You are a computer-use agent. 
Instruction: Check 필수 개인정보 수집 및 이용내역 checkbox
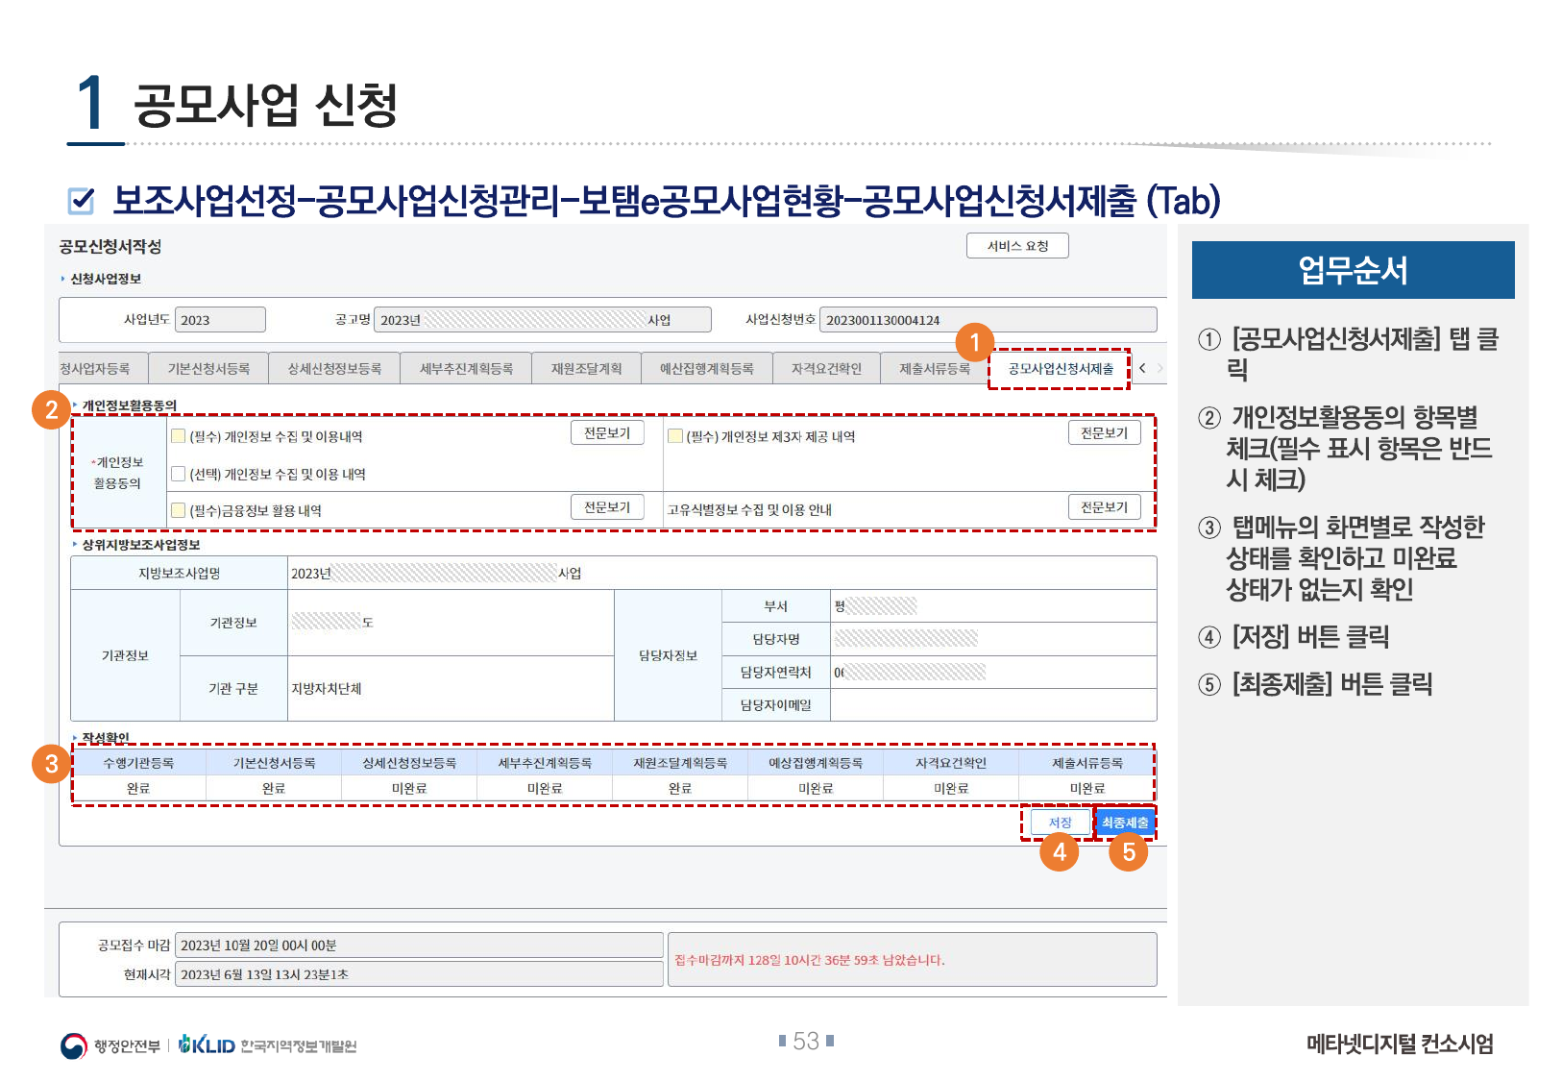pos(178,436)
